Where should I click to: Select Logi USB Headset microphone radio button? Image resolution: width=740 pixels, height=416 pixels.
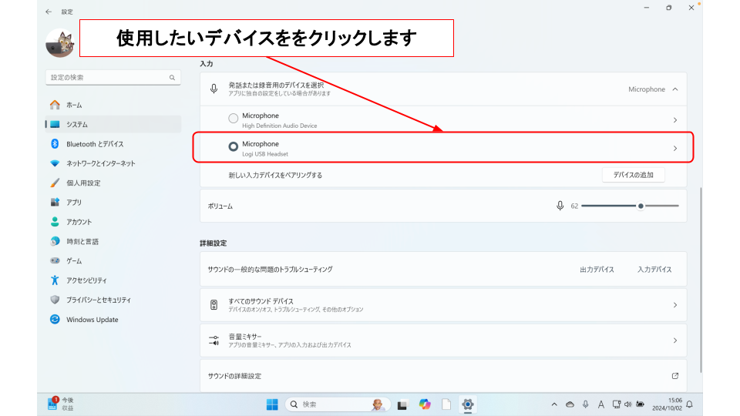click(x=234, y=147)
